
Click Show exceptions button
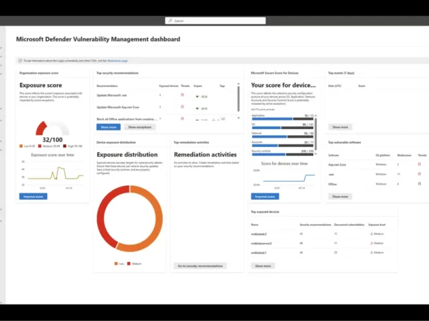[x=140, y=127]
